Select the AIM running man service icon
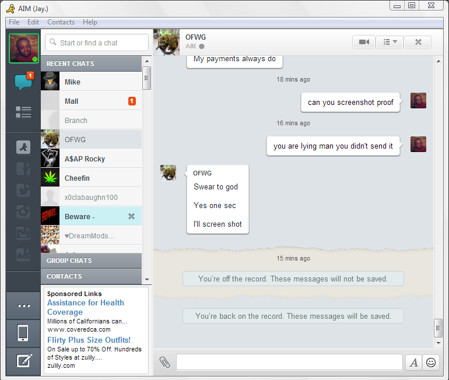The height and width of the screenshot is (380, 449). pyautogui.click(x=23, y=147)
